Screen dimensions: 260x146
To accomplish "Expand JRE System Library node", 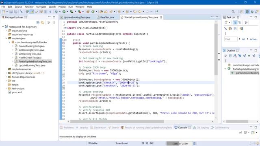I will coord(6,73).
